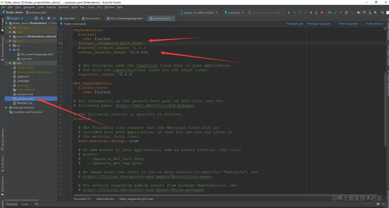
Task: Commit changes with green Git checkmark
Action: pyautogui.click(x=341, y=13)
